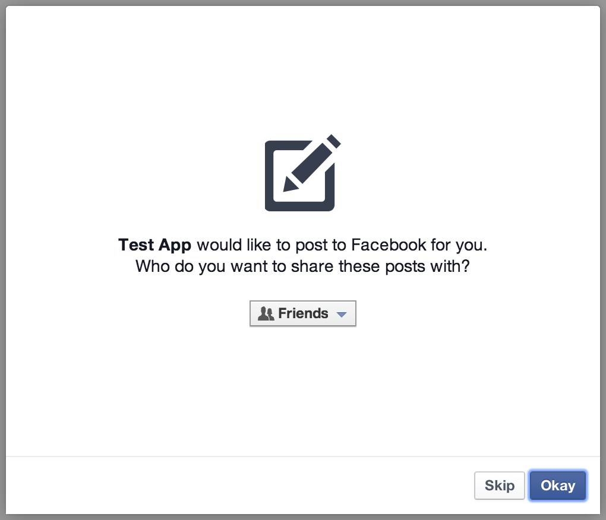Click the word Facebook in the message

389,245
